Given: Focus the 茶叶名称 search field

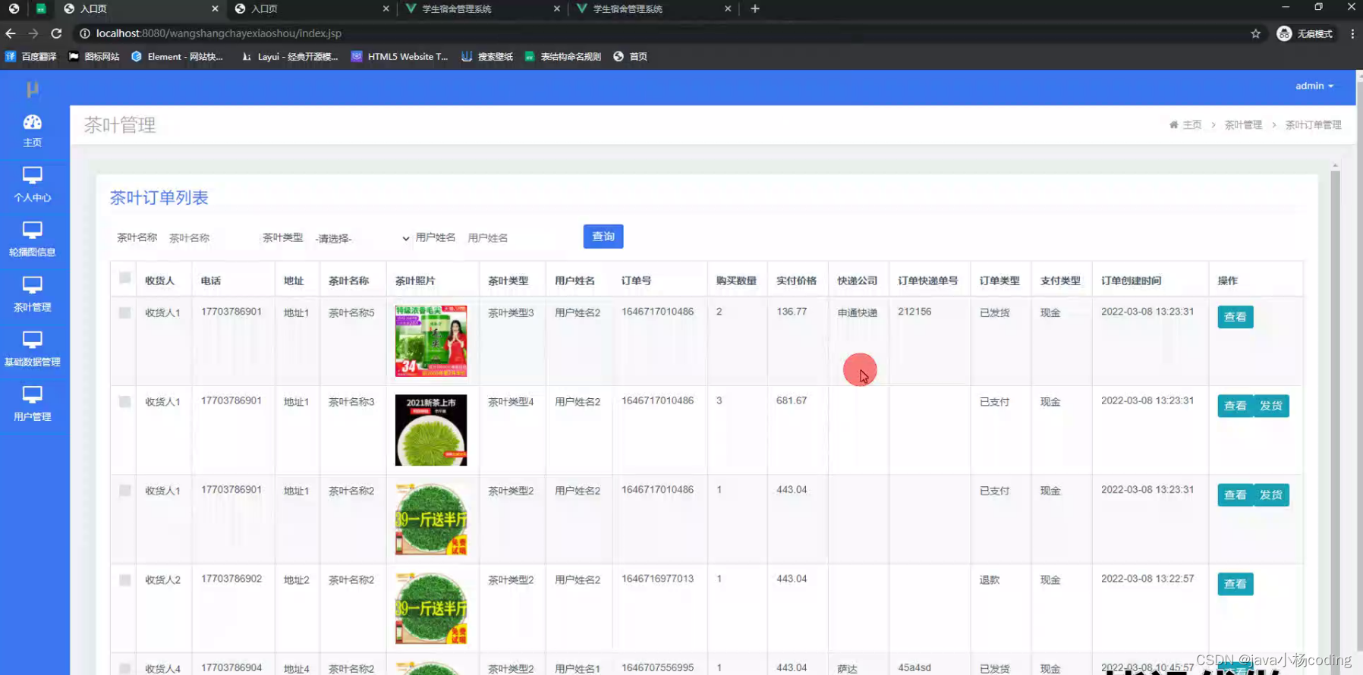Looking at the screenshot, I should pyautogui.click(x=209, y=238).
